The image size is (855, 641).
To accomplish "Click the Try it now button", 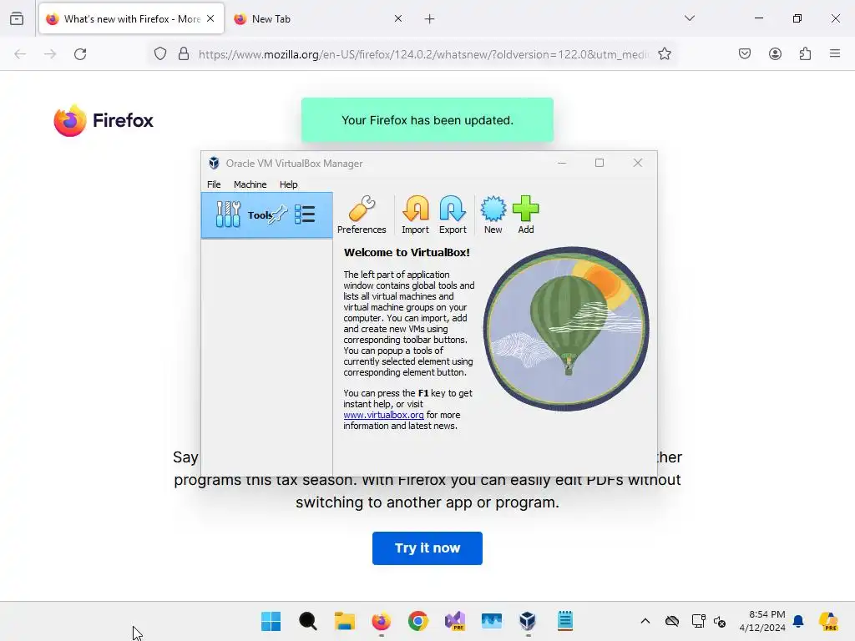I will 427,548.
